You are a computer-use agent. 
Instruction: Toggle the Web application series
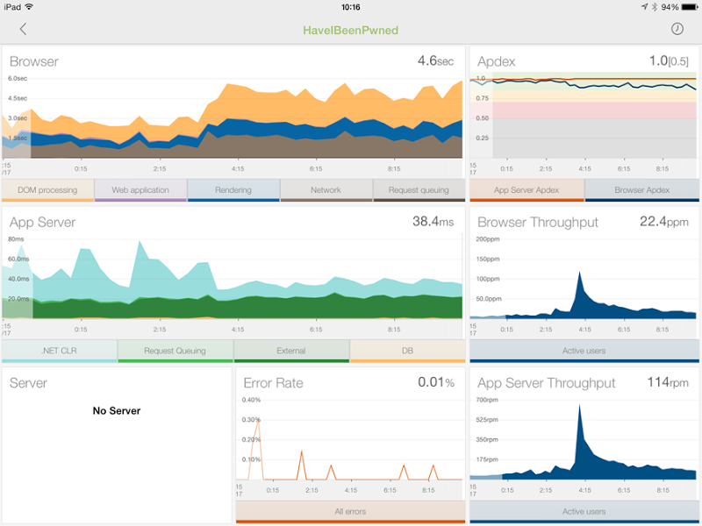point(140,190)
